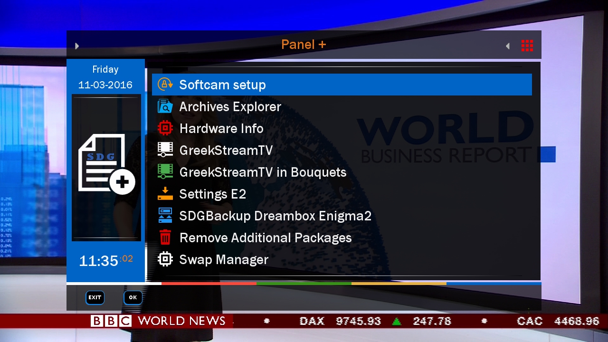Open Swap Manager entry
The image size is (608, 342).
[x=342, y=259]
